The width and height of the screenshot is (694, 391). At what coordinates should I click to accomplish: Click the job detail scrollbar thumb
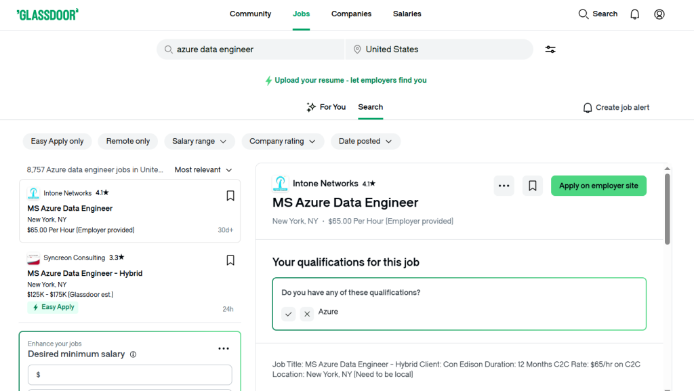click(x=667, y=209)
